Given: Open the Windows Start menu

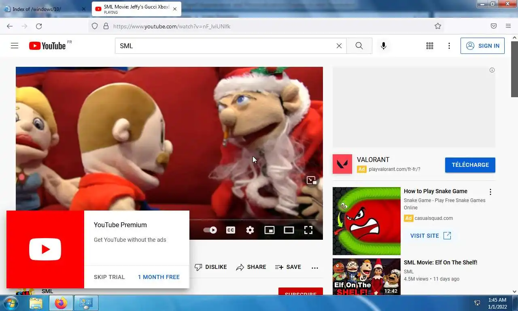Looking at the screenshot, I should click(10, 303).
